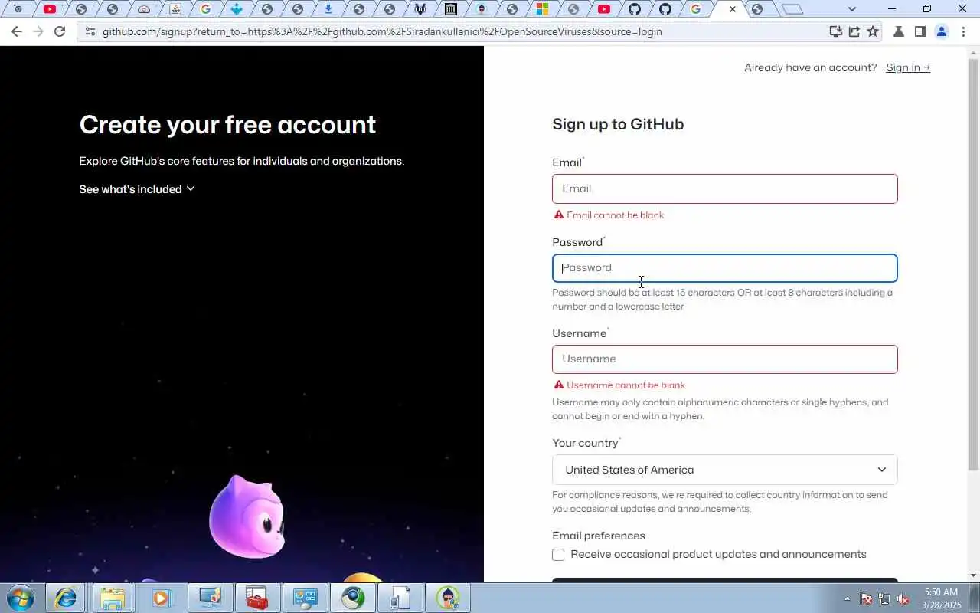Focus the Email input field
Image resolution: width=980 pixels, height=613 pixels.
click(724, 188)
